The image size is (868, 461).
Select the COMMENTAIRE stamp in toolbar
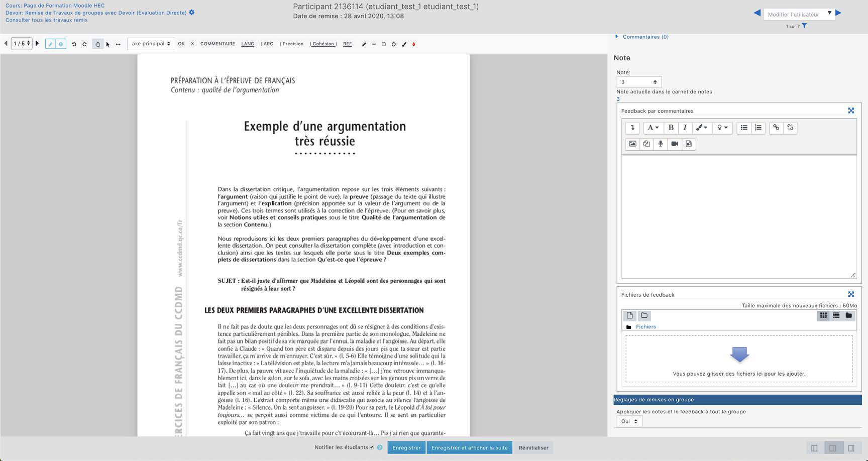point(218,44)
